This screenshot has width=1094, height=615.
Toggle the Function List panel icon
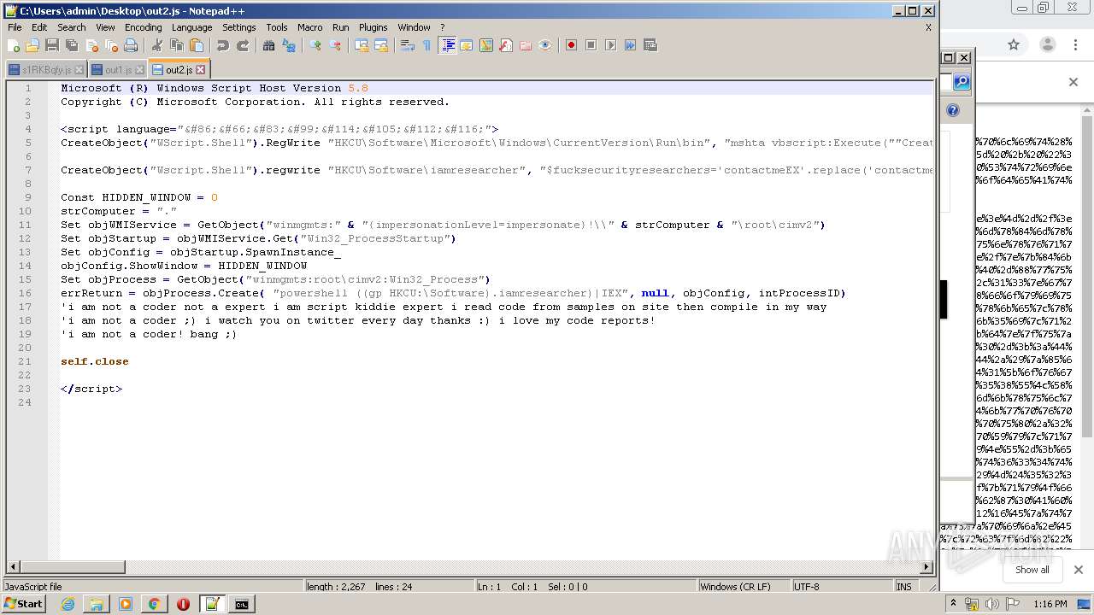(505, 45)
